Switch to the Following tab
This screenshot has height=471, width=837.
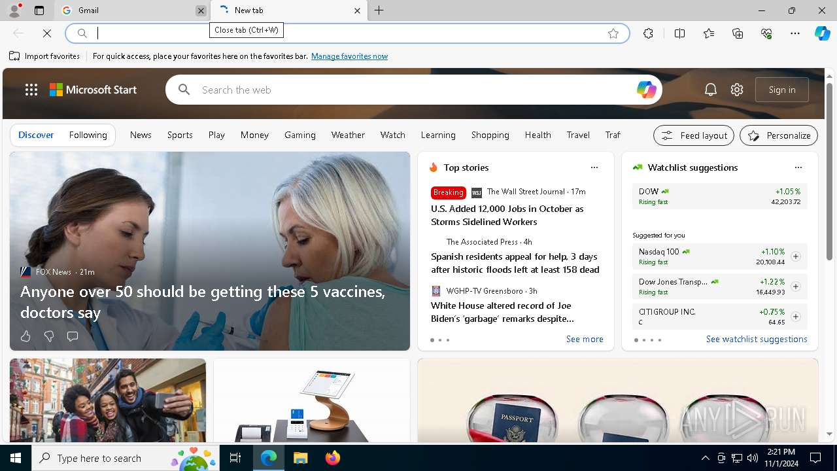(88, 135)
